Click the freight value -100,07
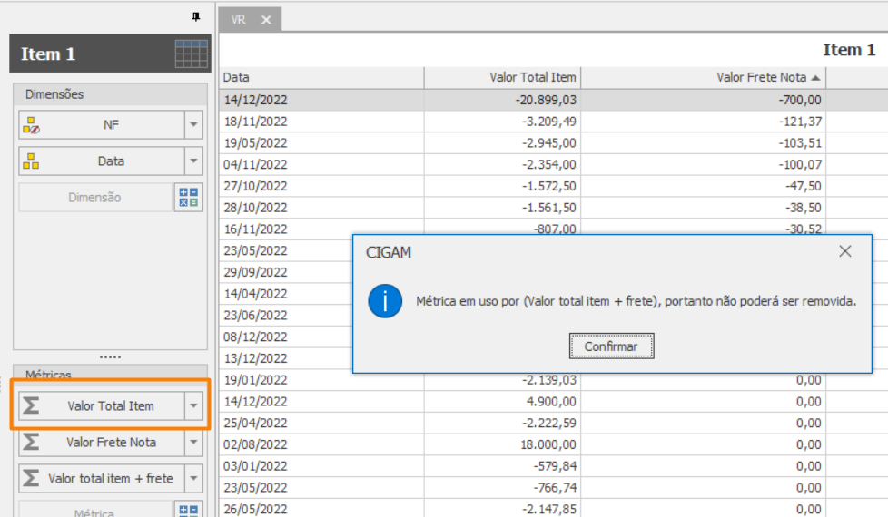 pyautogui.click(x=800, y=164)
